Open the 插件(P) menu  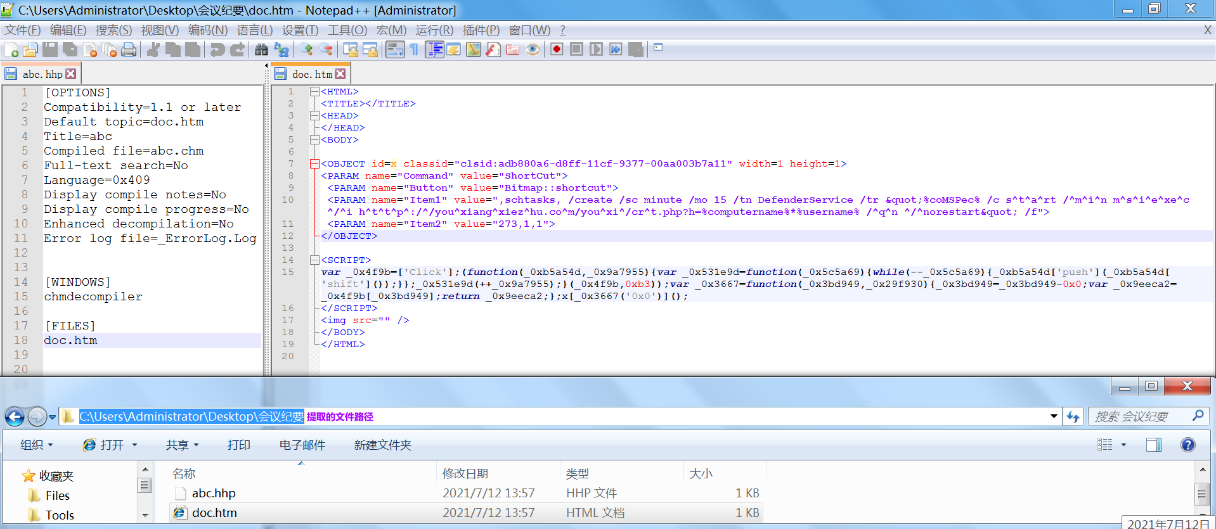click(x=481, y=30)
